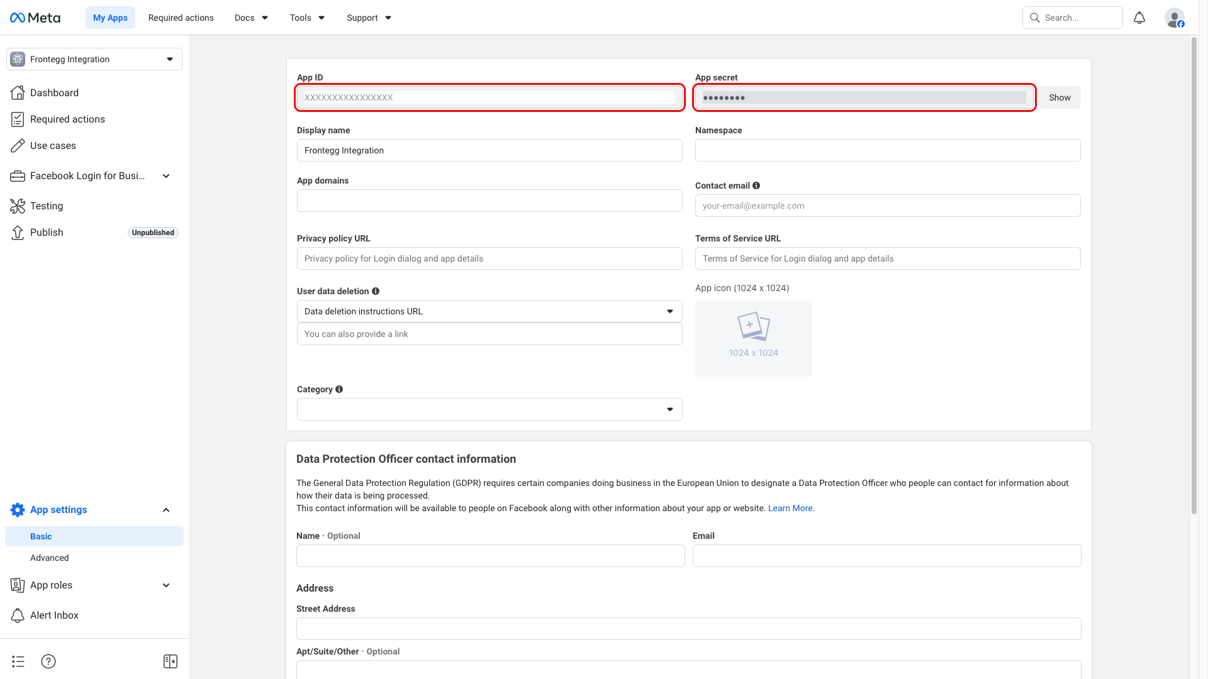Image resolution: width=1208 pixels, height=679 pixels.
Task: Click the Facebook Login briefcase icon
Action: tap(18, 176)
